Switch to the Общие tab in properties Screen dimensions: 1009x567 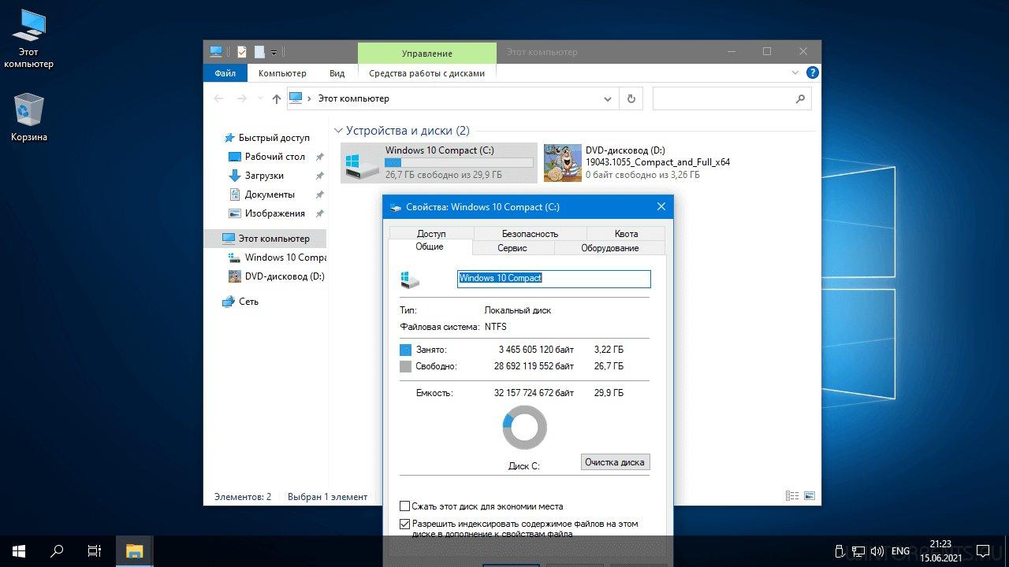[x=430, y=246]
